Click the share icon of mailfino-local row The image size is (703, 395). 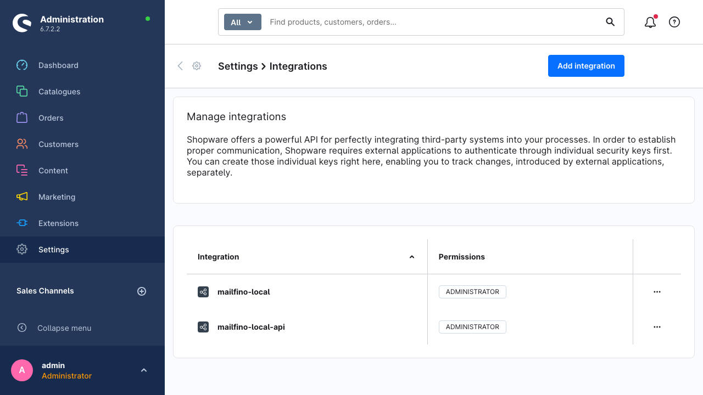click(203, 292)
